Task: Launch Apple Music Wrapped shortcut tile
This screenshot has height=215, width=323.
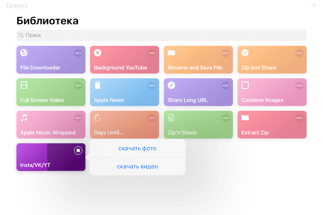Action: [x=51, y=124]
